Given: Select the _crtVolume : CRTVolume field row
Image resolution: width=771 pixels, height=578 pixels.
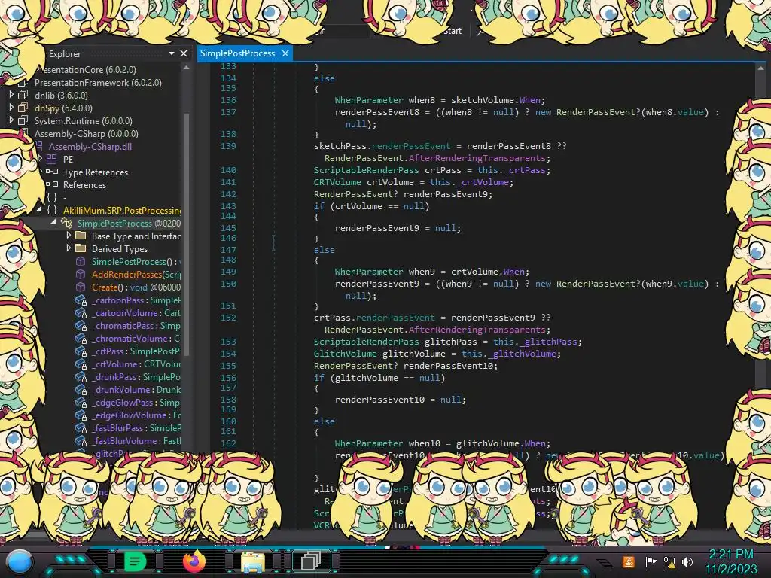Looking at the screenshot, I should (x=136, y=364).
